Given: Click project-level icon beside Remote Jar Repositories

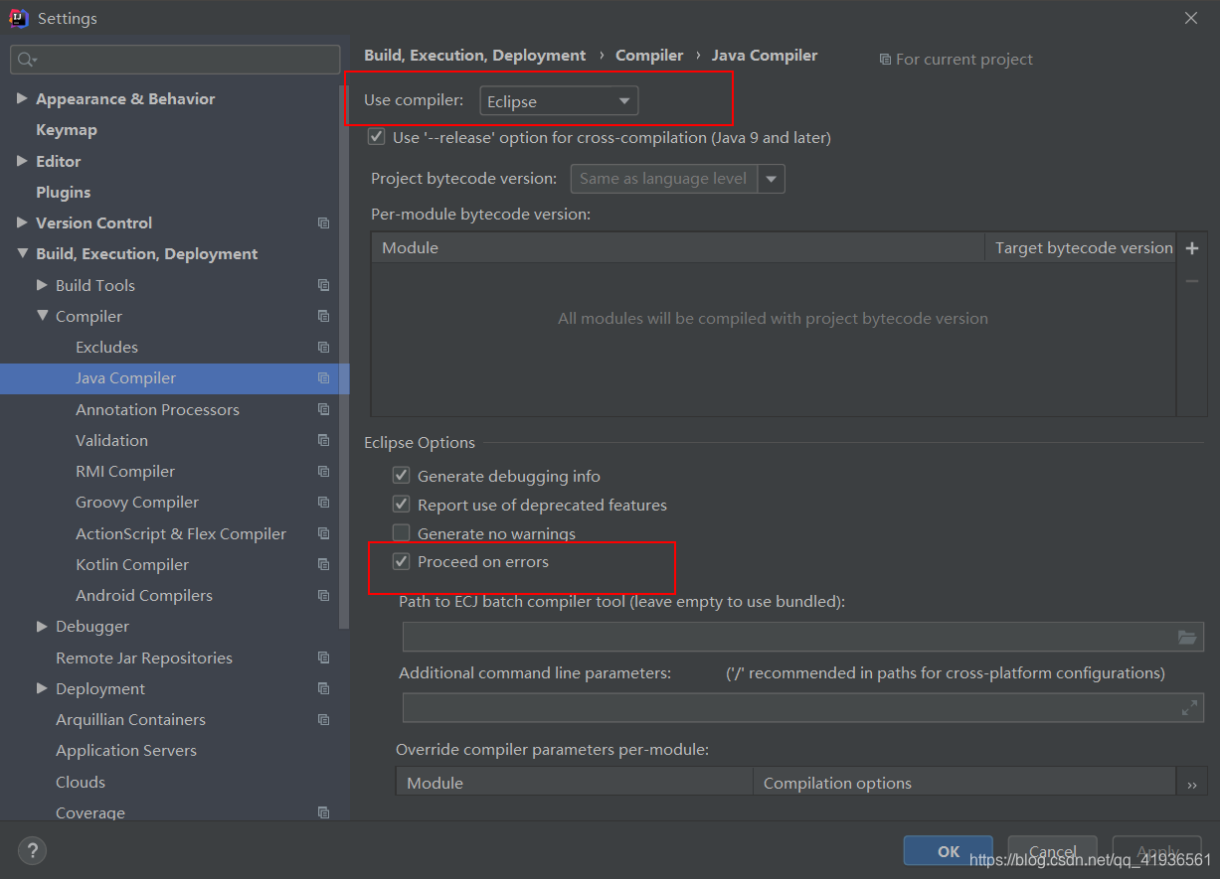Looking at the screenshot, I should click(323, 658).
